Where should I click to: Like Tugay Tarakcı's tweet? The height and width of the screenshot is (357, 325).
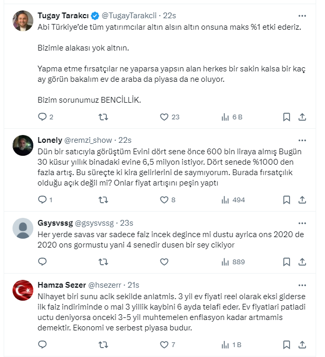[x=164, y=117]
